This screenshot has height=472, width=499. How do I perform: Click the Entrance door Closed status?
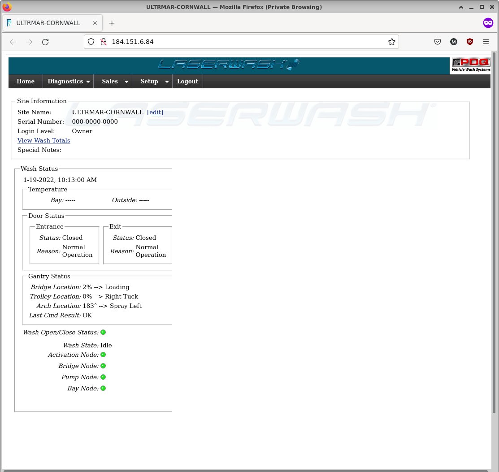[72, 238]
